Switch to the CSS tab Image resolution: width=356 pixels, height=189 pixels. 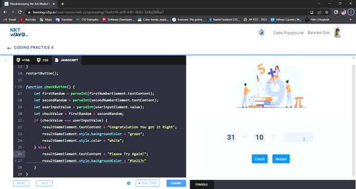point(43,60)
